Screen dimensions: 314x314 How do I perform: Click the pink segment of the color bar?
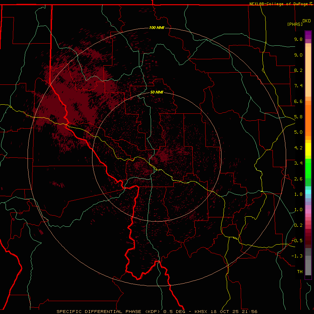pos(308,211)
